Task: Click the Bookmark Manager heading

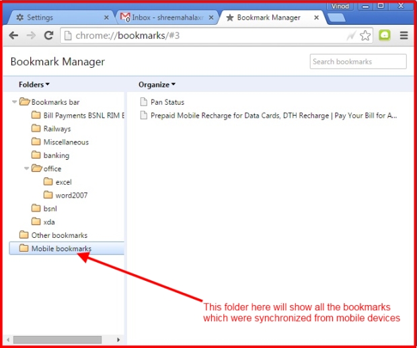Action: coord(58,62)
